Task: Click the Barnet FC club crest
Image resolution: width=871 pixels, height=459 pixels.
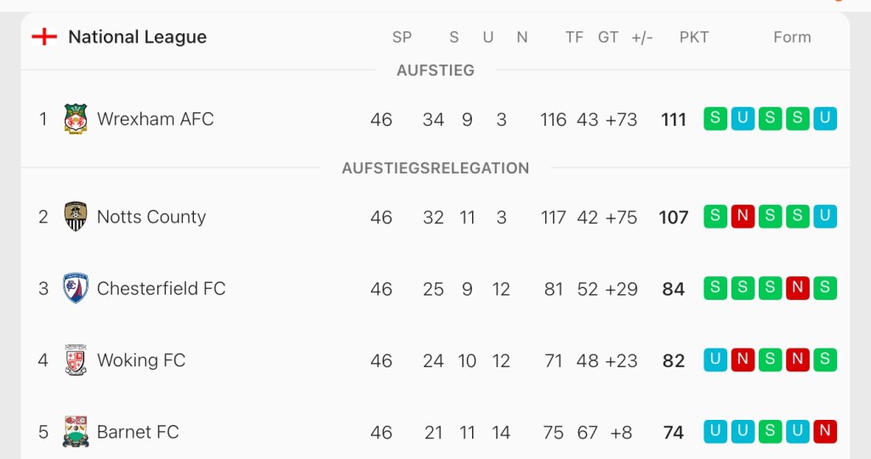Action: (x=76, y=432)
